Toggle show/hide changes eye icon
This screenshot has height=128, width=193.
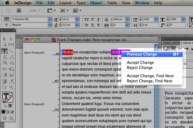pyautogui.click(x=173, y=48)
